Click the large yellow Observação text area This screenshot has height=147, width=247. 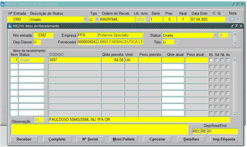[99, 129]
